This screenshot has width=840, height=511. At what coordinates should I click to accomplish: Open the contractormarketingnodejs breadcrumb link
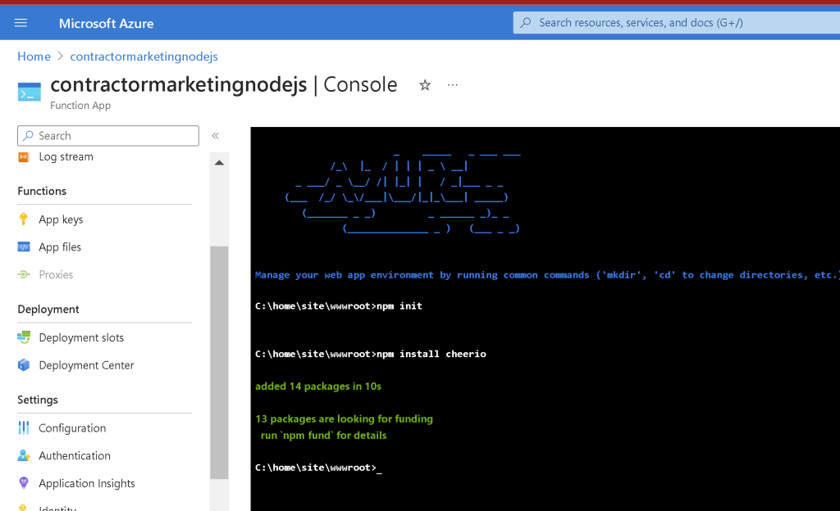point(144,57)
